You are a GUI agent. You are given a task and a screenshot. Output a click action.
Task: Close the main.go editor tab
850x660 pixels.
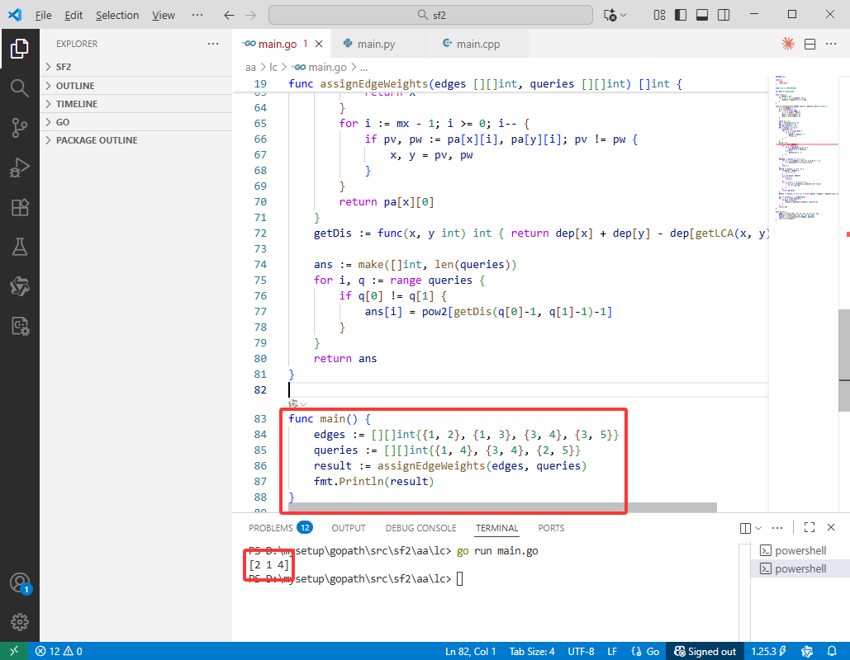click(x=320, y=44)
